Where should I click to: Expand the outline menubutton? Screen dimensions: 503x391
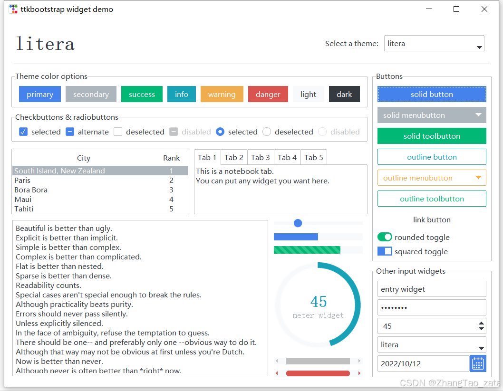point(432,178)
